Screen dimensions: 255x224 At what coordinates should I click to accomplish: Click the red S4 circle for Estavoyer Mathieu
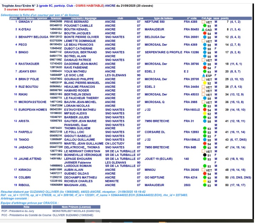(x=204, y=110)
